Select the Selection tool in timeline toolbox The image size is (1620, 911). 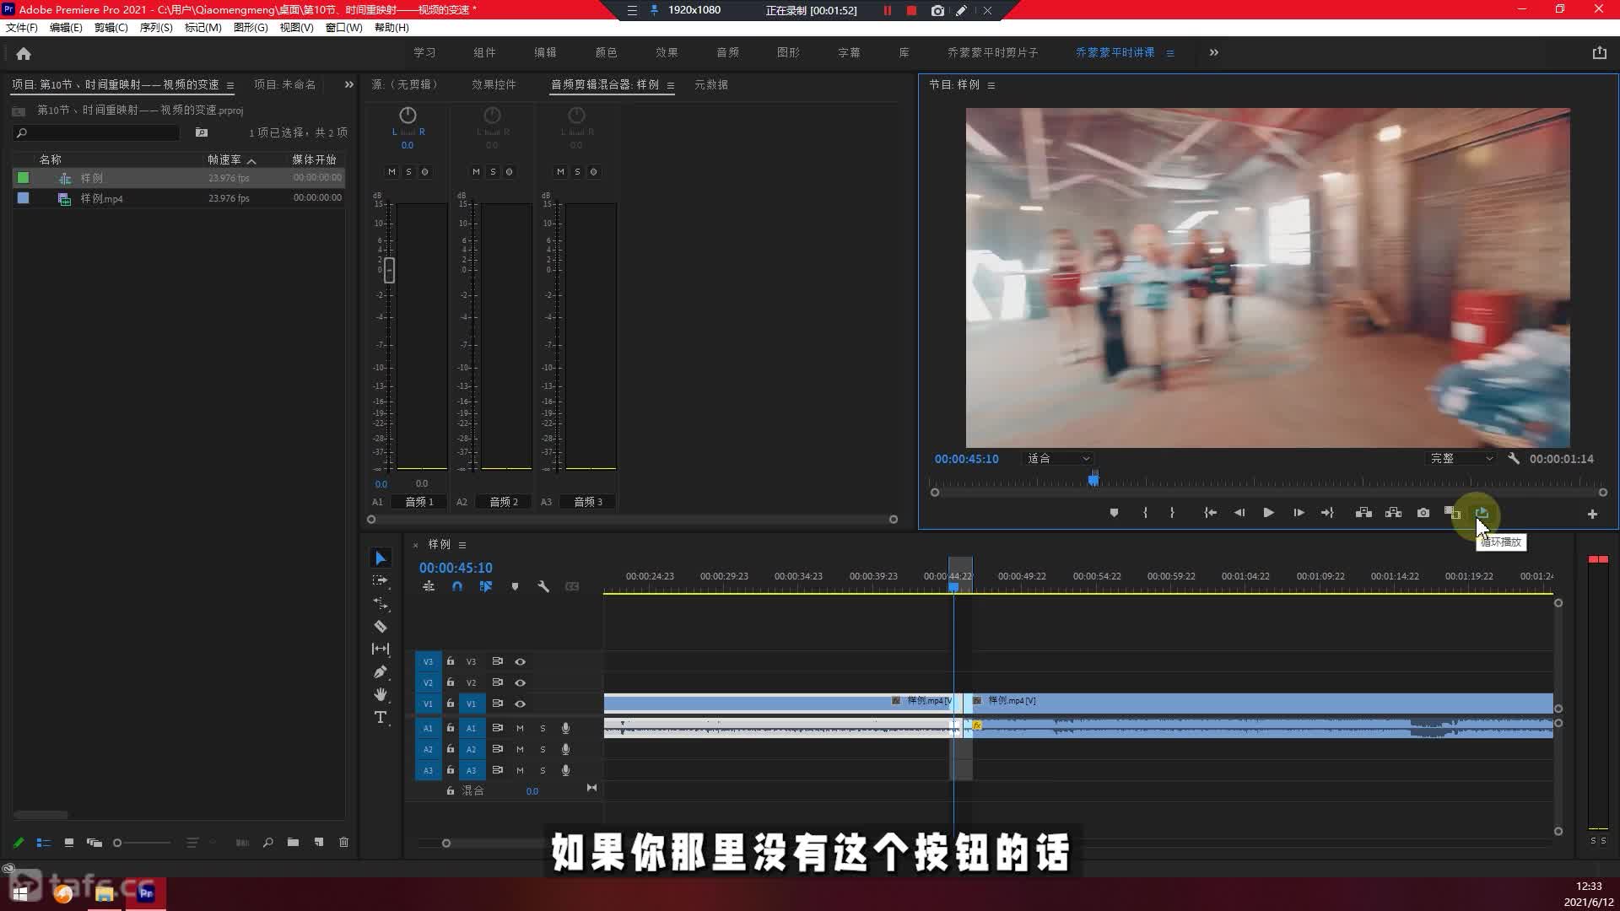click(381, 558)
